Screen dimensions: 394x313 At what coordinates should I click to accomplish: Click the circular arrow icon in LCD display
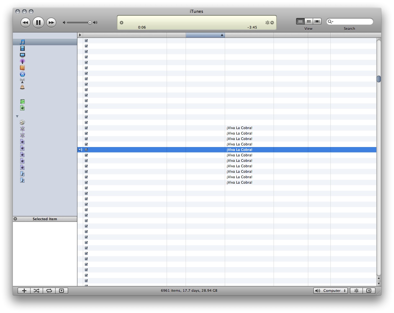tap(272, 22)
